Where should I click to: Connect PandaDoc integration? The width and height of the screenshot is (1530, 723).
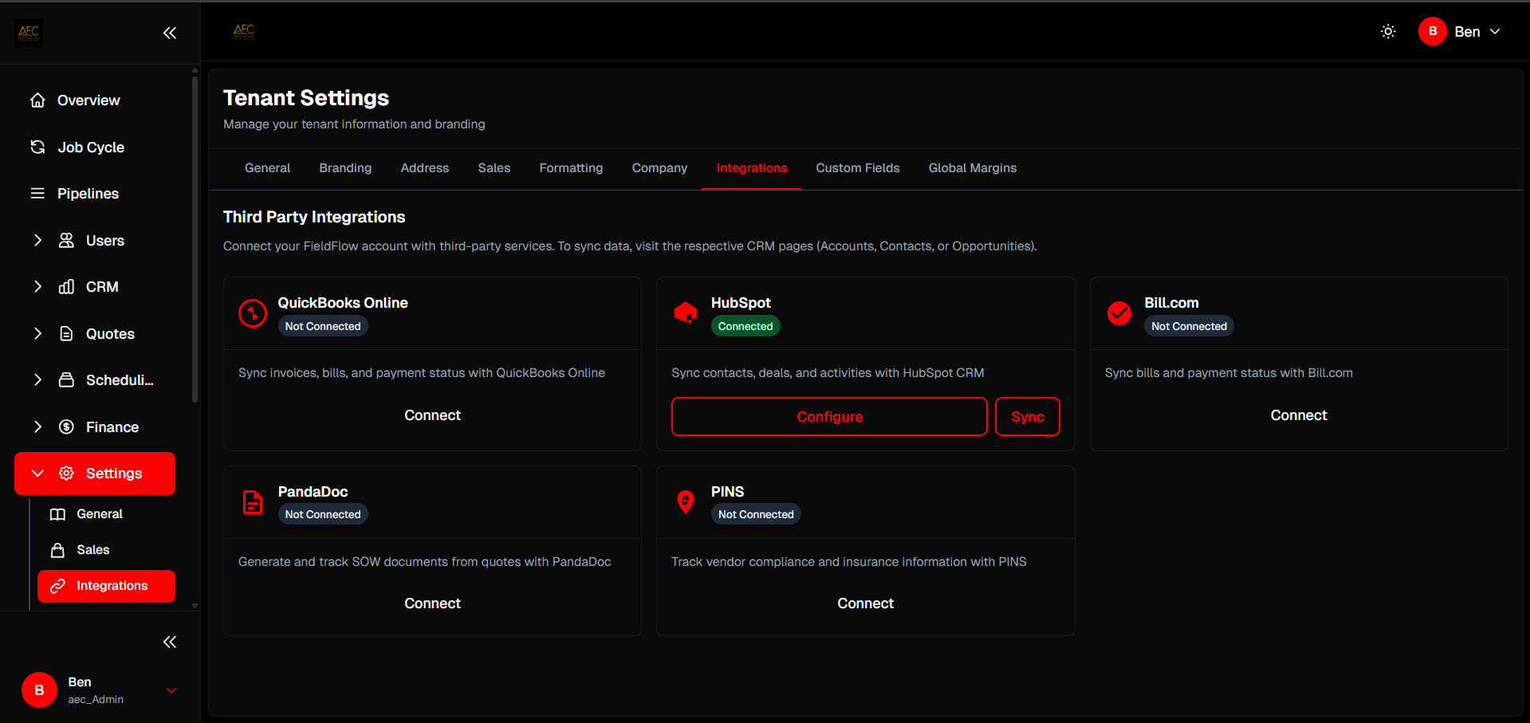(432, 603)
